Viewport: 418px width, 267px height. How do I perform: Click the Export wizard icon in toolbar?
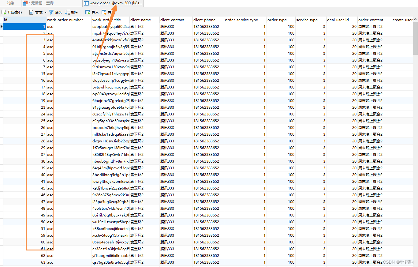tap(104, 12)
